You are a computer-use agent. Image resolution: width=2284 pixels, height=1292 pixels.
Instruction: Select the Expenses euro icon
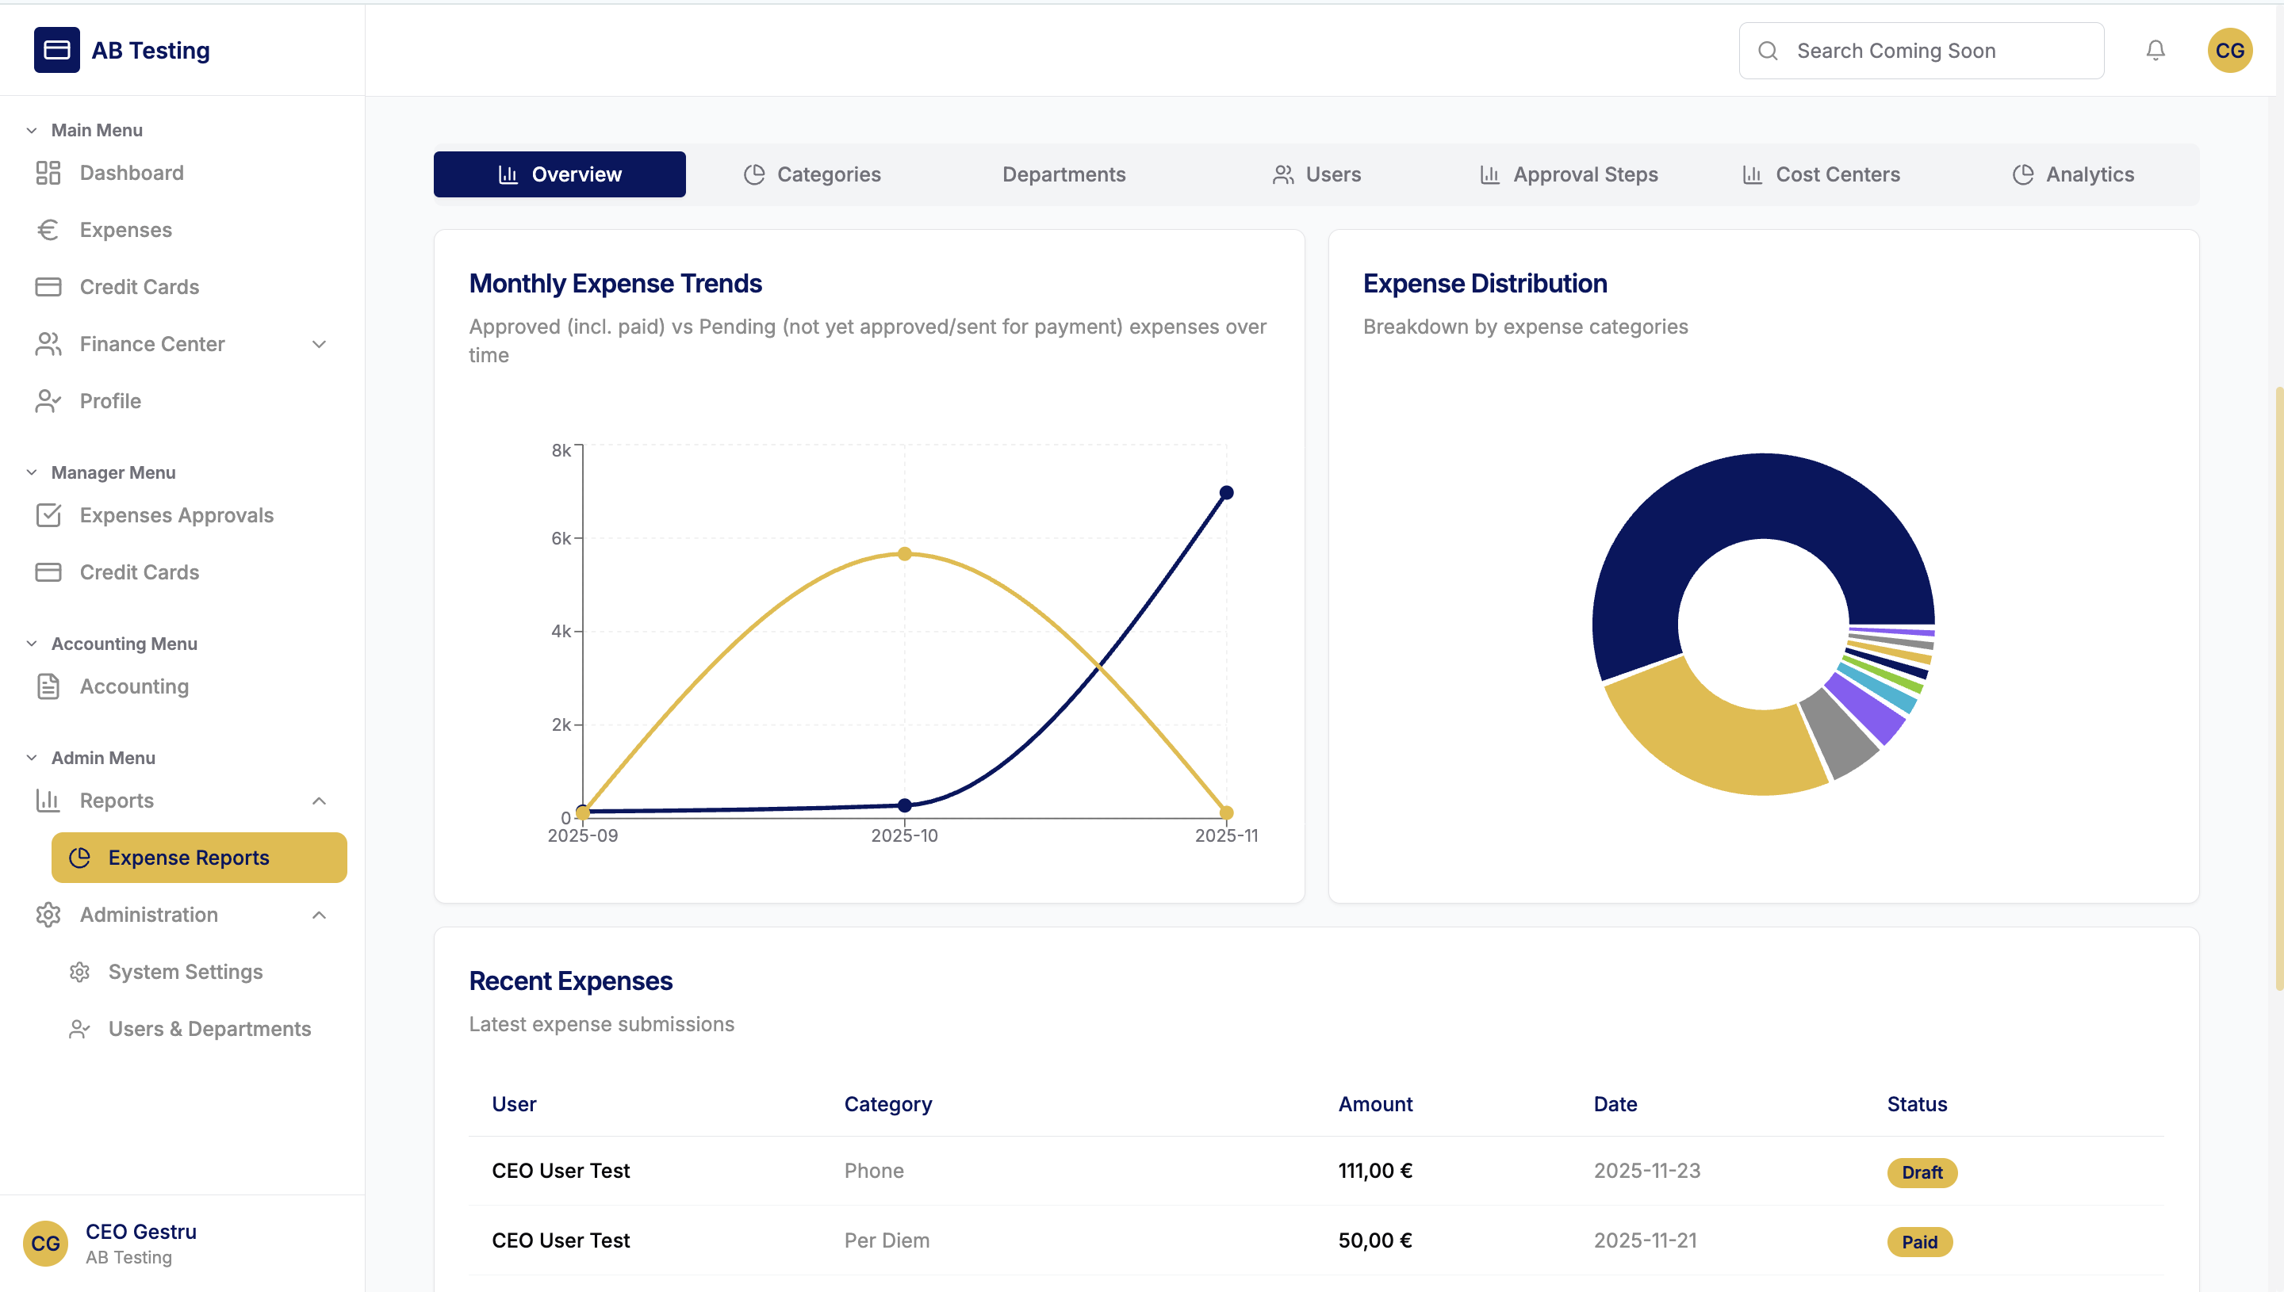[49, 230]
